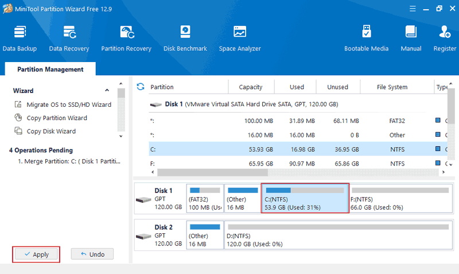The image size is (459, 274).
Task: Collapse the Wizard section
Action: click(x=107, y=91)
